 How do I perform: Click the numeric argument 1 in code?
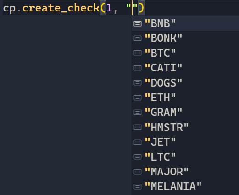(x=109, y=8)
